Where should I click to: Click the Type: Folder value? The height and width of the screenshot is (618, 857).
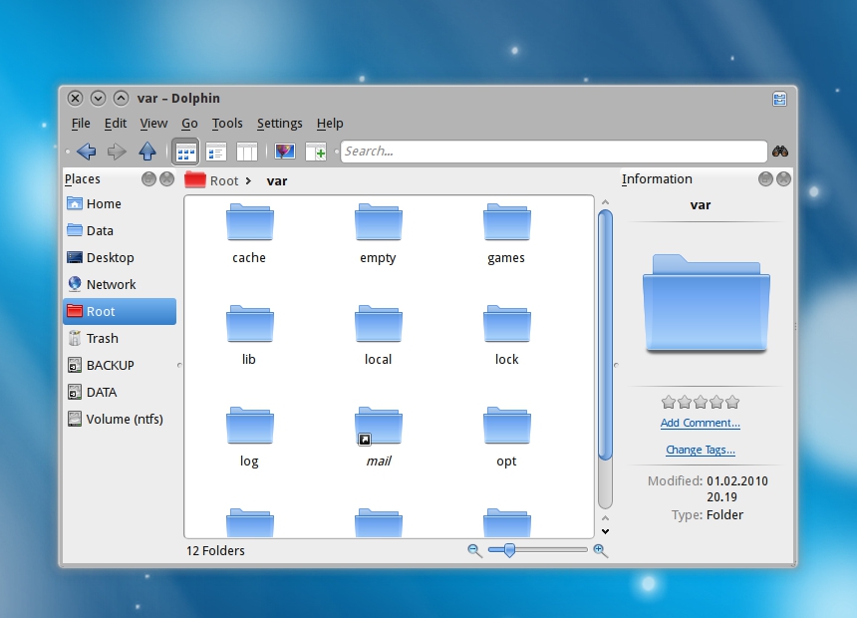click(724, 515)
